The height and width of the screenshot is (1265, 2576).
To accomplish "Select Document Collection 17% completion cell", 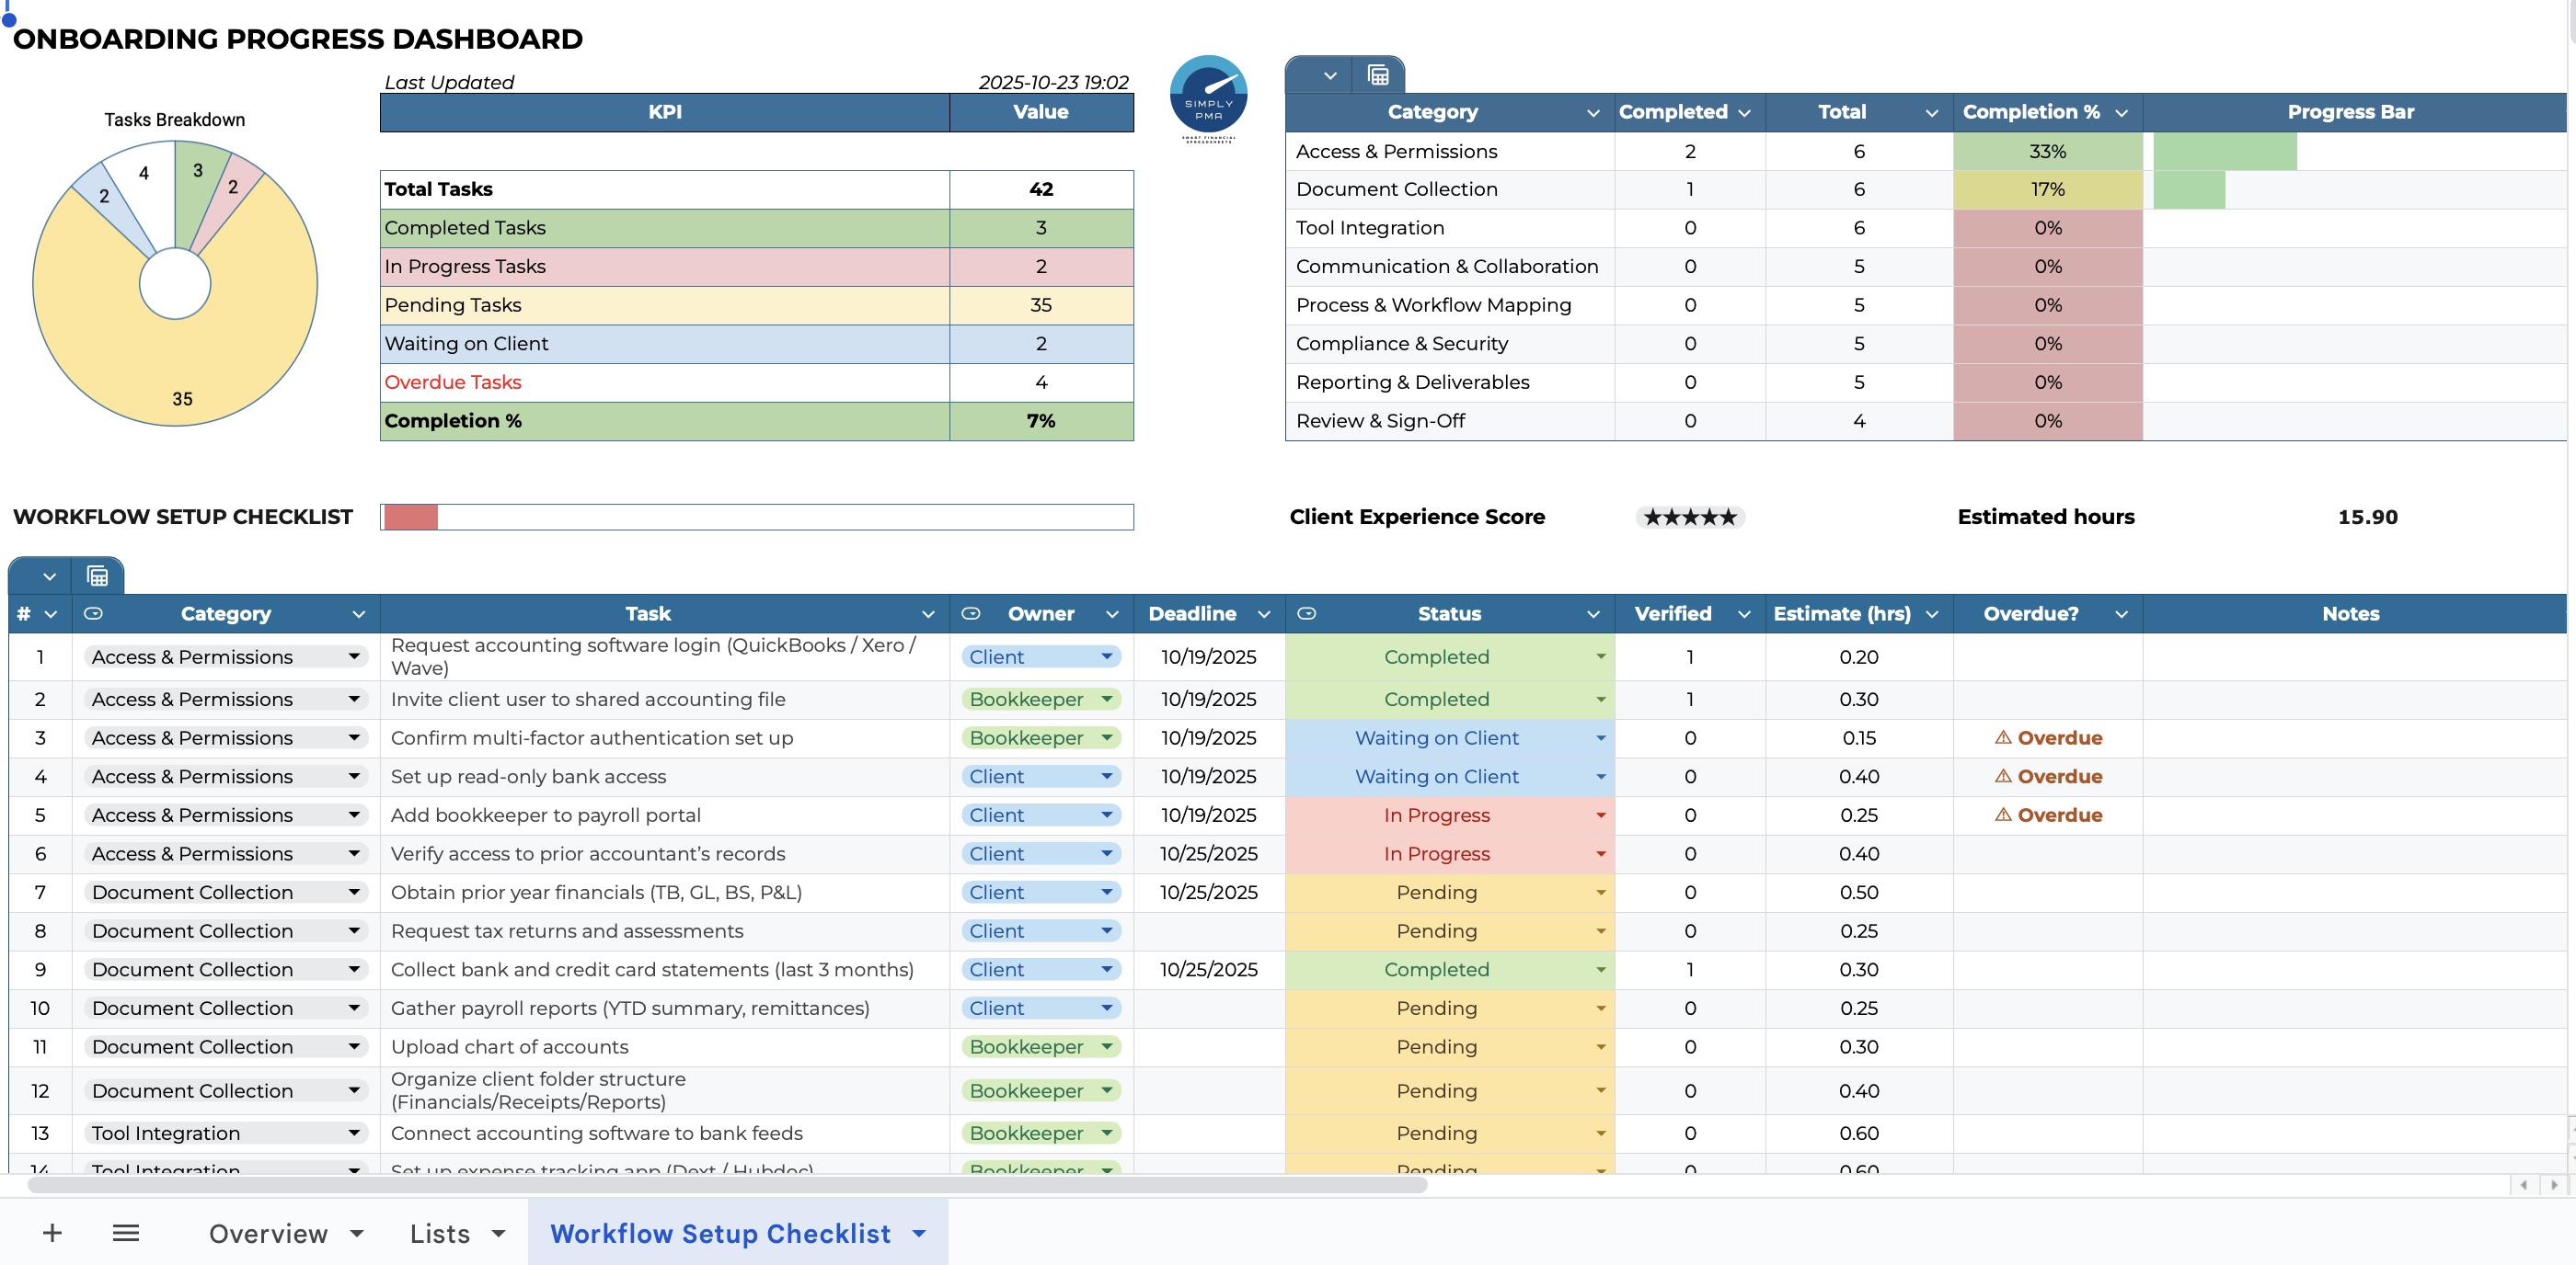I will 2048,190.
